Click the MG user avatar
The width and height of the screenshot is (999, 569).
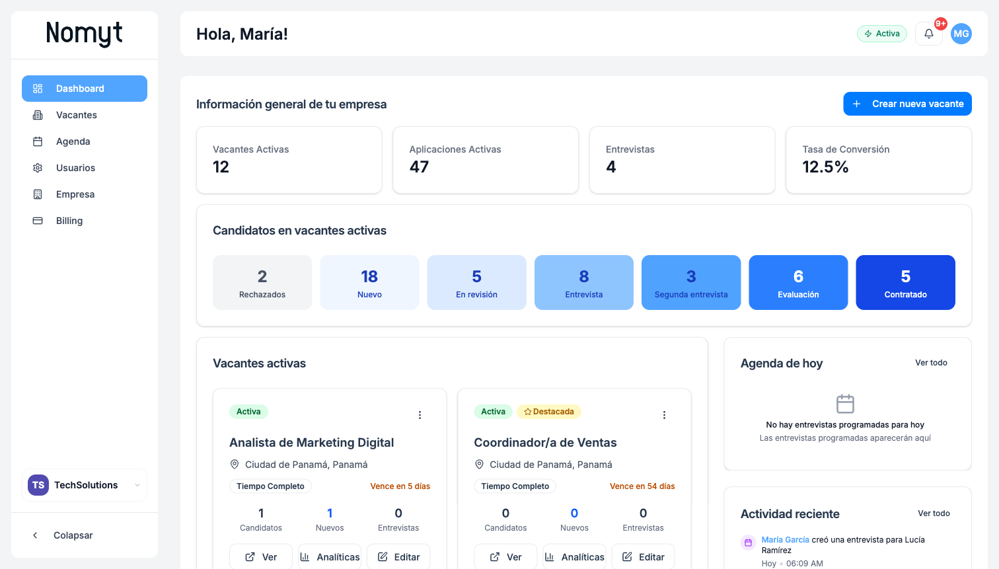961,34
